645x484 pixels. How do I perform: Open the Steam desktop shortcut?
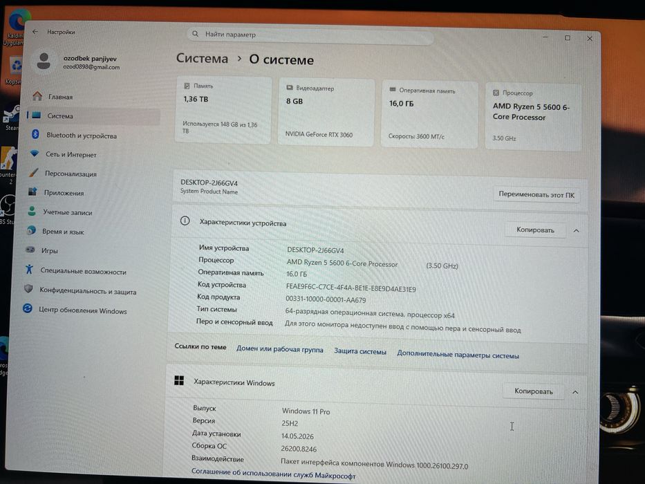(12, 118)
